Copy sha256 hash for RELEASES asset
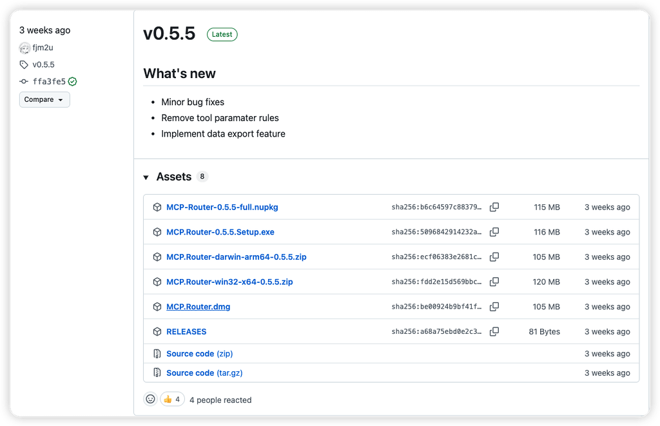This screenshot has height=426, width=660. point(494,332)
